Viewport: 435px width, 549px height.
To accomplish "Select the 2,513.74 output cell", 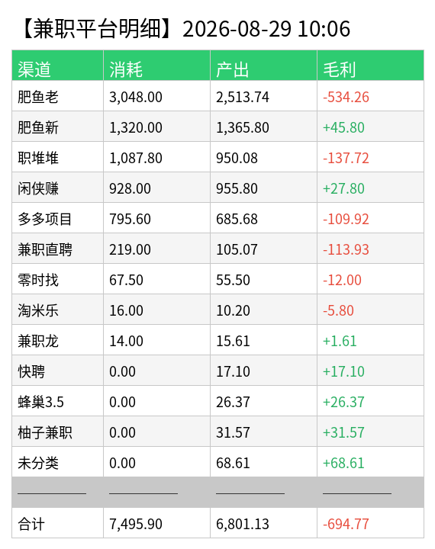I will (263, 96).
